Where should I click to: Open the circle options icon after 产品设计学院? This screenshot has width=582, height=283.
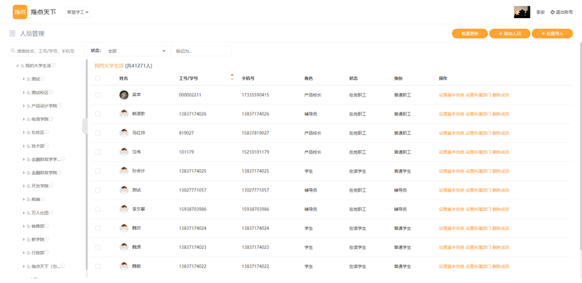pyautogui.click(x=60, y=105)
